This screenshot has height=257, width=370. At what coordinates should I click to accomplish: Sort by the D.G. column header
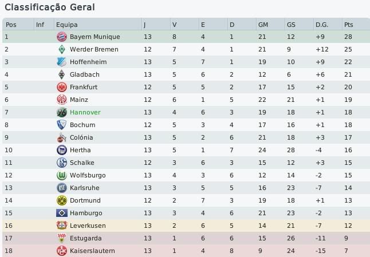pos(321,25)
